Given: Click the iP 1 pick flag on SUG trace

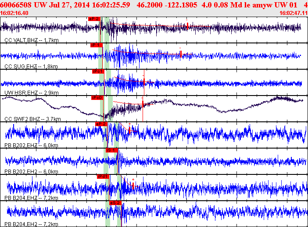Looking at the screenshot, I should click(97, 45).
